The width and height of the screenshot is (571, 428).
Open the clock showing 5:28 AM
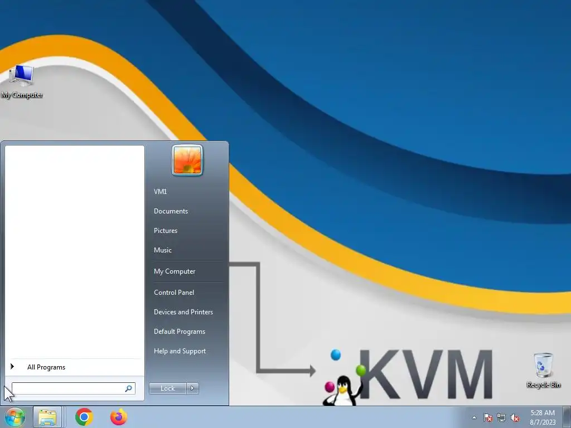pos(543,417)
